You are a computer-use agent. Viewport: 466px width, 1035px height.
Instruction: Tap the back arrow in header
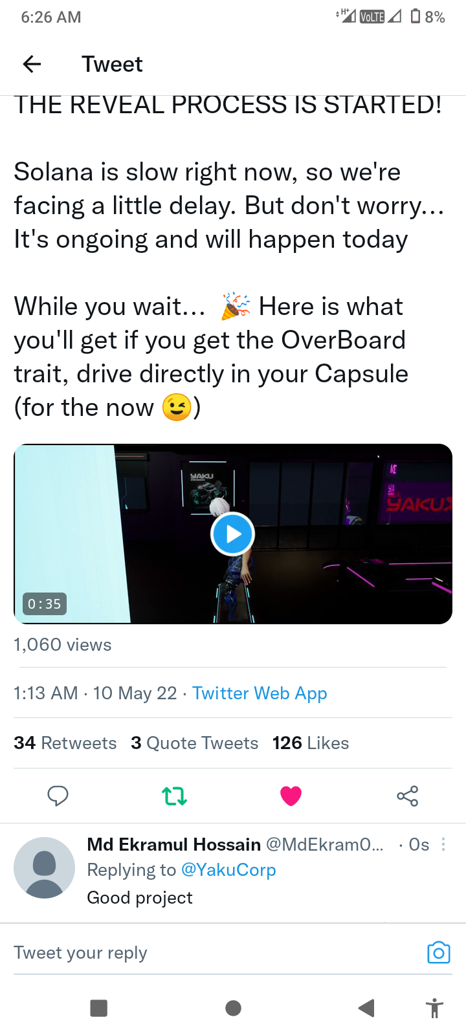[x=32, y=64]
